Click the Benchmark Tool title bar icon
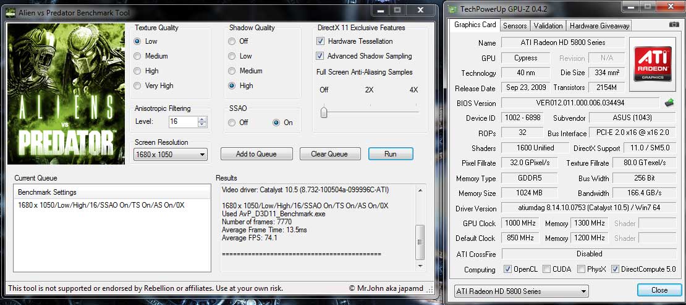Image resolution: width=686 pixels, height=305 pixels. click(11, 12)
